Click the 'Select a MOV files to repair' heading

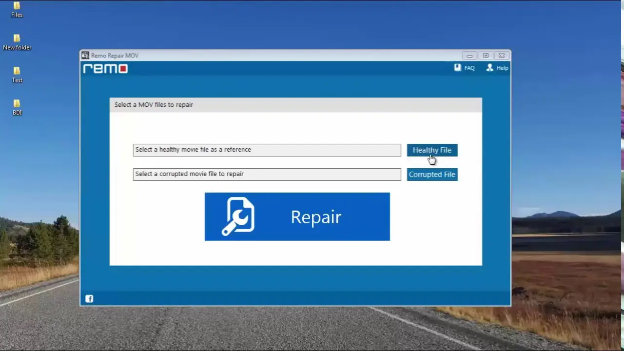154,105
